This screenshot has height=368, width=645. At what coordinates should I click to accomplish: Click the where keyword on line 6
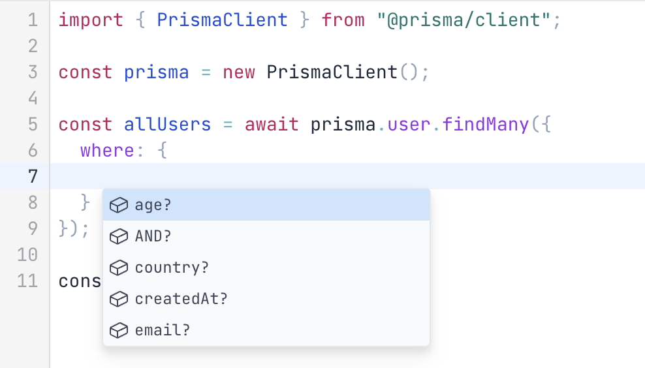(106, 151)
